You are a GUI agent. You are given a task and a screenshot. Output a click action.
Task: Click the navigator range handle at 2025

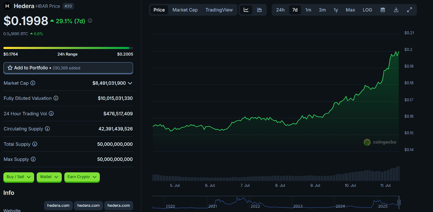click(x=399, y=202)
